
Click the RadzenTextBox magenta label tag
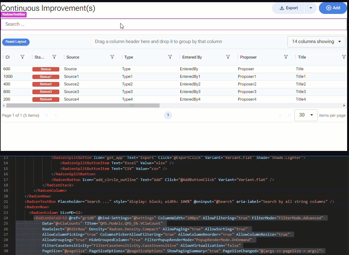[14, 15]
